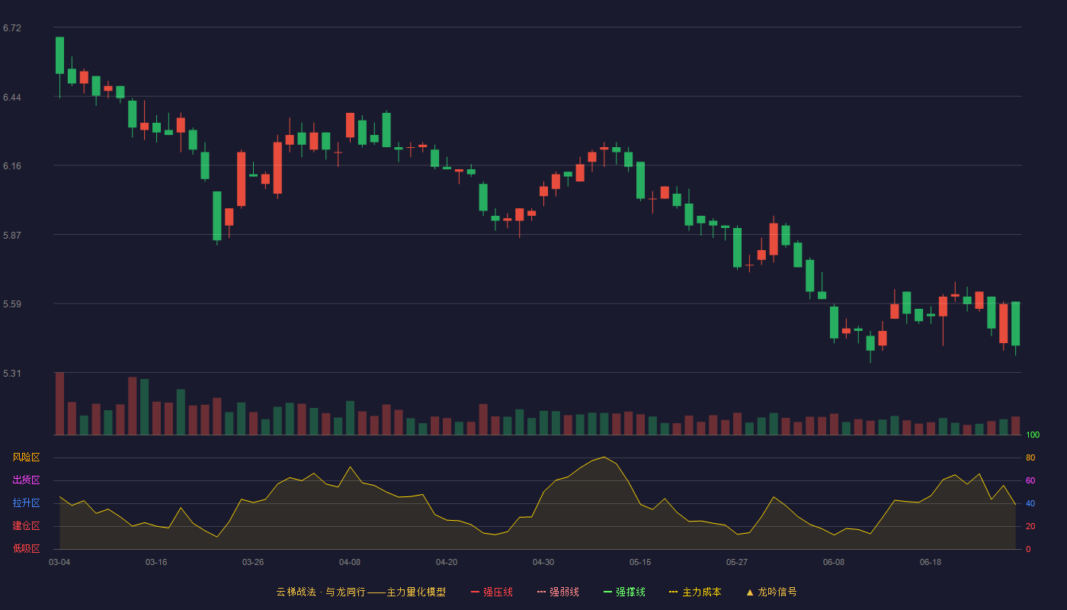
Task: Select the 低吸区 zone label
Action: (27, 548)
